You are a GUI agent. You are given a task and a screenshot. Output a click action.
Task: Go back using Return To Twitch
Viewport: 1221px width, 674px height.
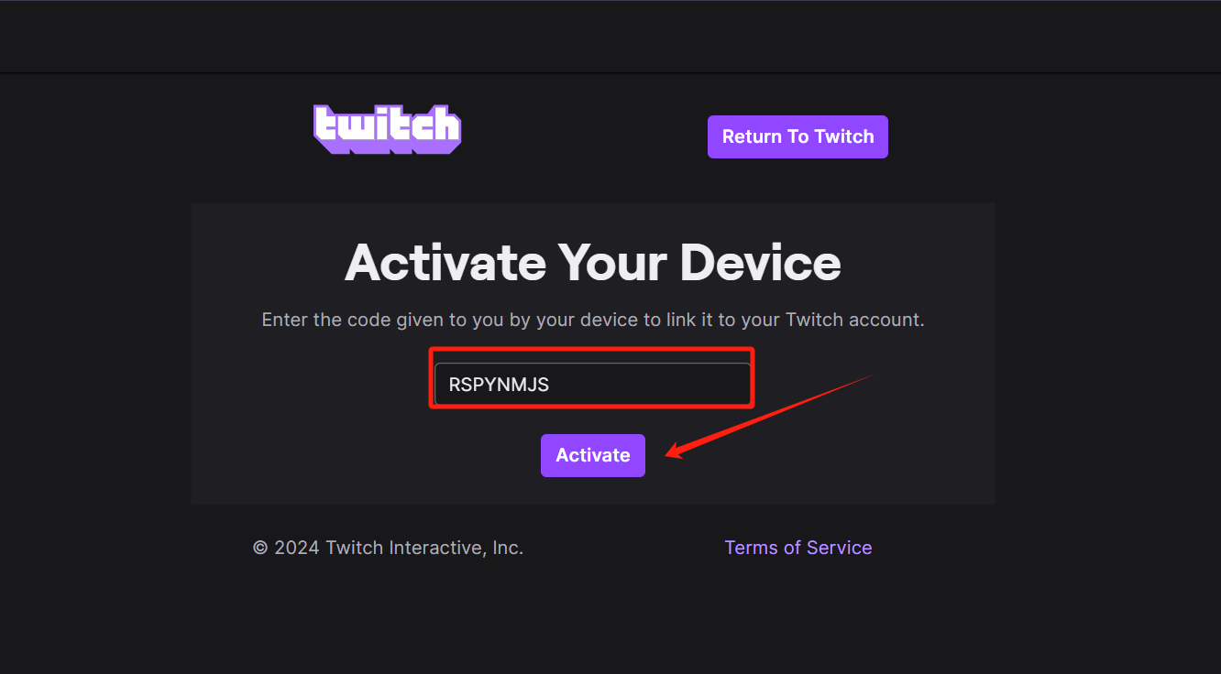point(797,136)
